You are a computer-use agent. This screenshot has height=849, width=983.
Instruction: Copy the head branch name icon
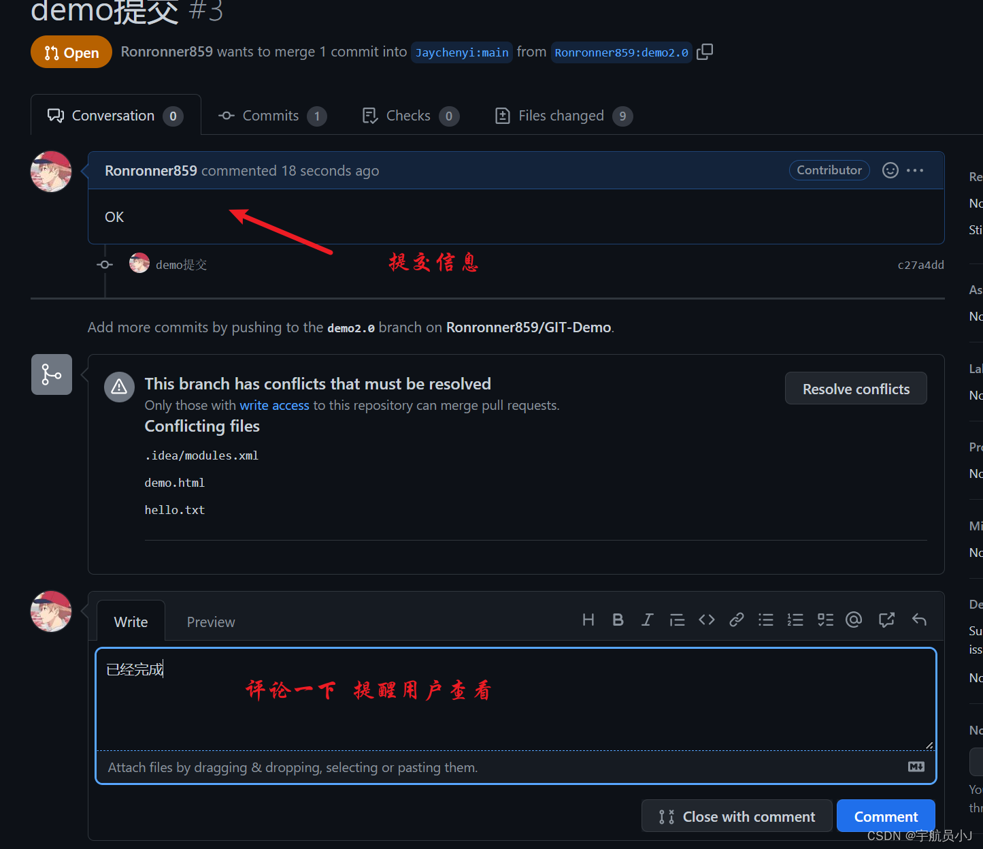(705, 52)
